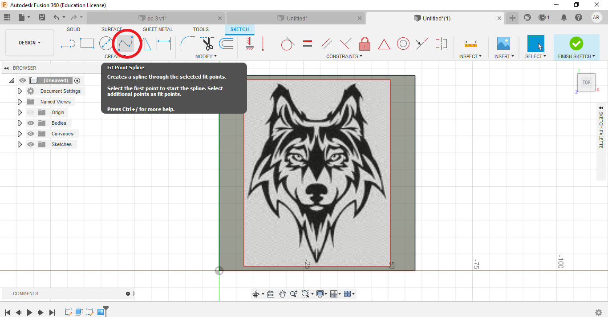Select the Fit Point Spline tool
The height and width of the screenshot is (317, 608).
(126, 44)
